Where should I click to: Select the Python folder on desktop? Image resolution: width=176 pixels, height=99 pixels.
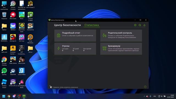coord(4,27)
